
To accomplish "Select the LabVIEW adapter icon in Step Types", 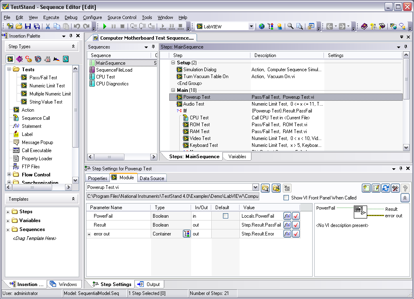I will [10, 59].
